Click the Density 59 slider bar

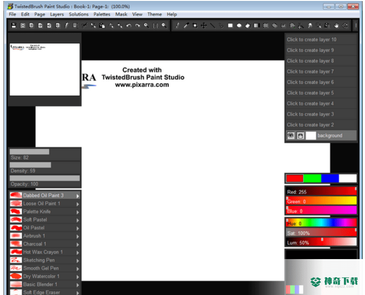click(x=45, y=165)
